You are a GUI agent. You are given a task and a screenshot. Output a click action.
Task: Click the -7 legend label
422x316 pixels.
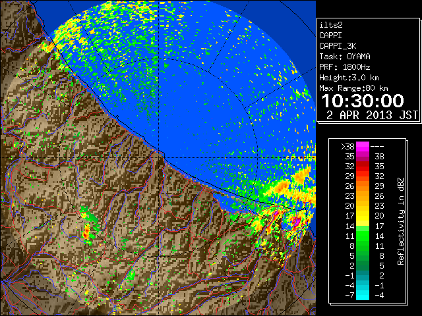[349, 296]
